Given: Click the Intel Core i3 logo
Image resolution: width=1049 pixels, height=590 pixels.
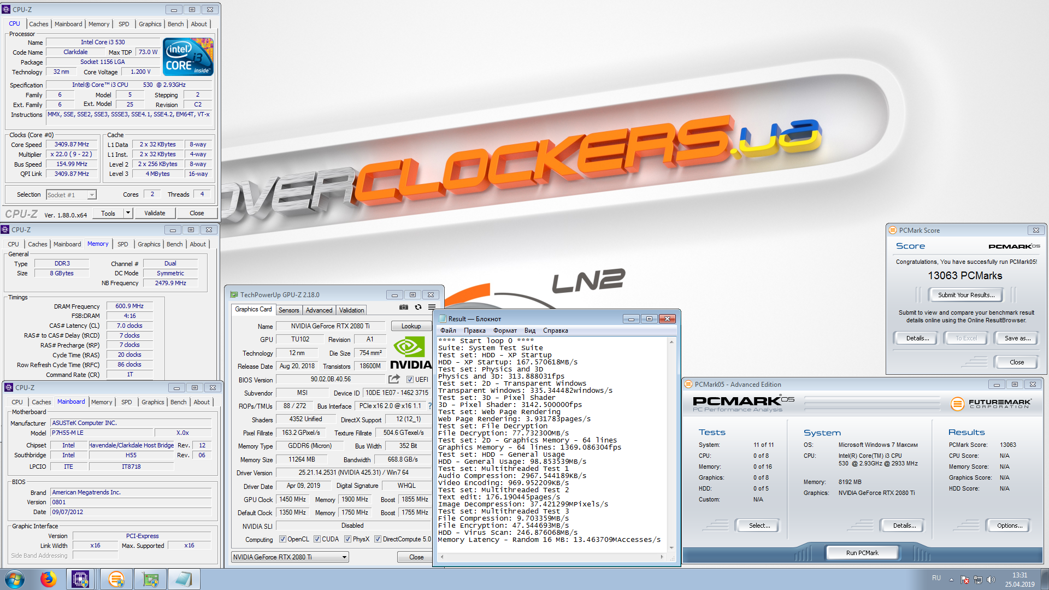Looking at the screenshot, I should pos(188,57).
